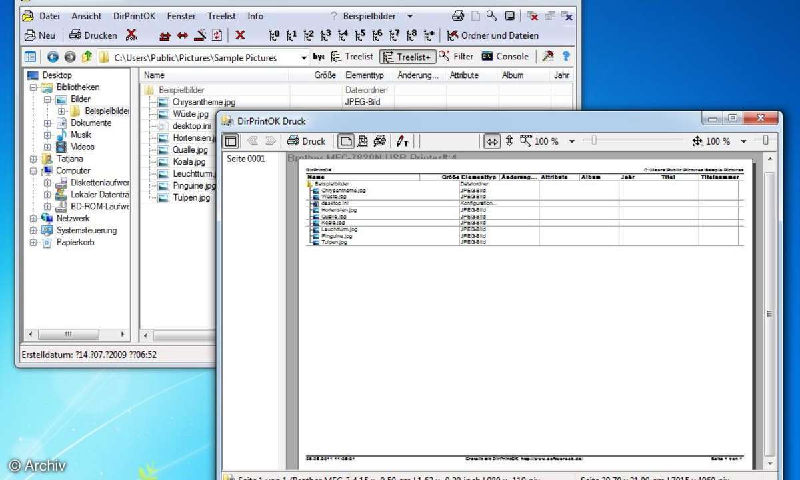The width and height of the screenshot is (800, 480).
Task: Set tree expand level 5 icon
Action: click(361, 35)
